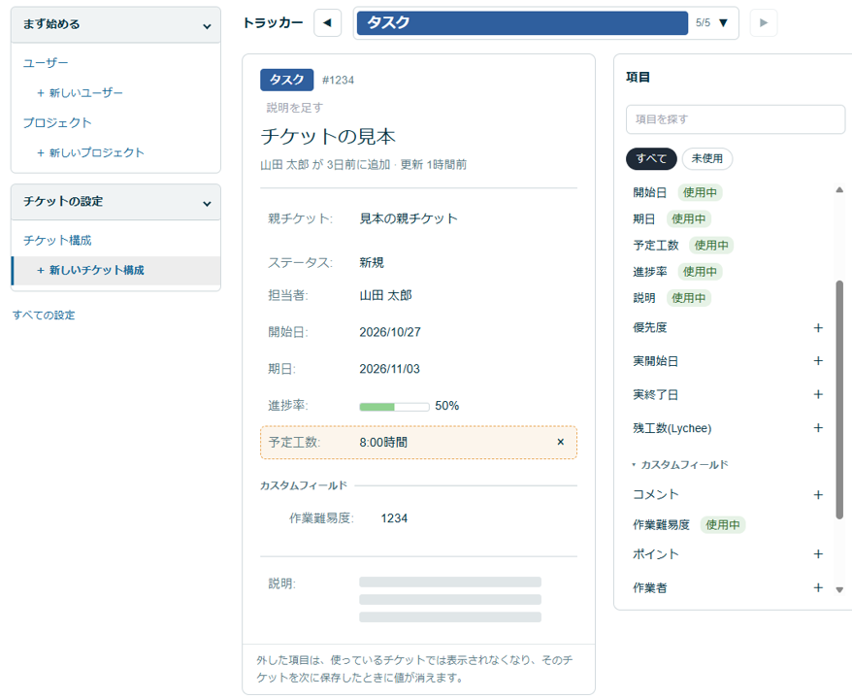
Task: Click the 説明 placeholder lines in preview
Action: [450, 600]
